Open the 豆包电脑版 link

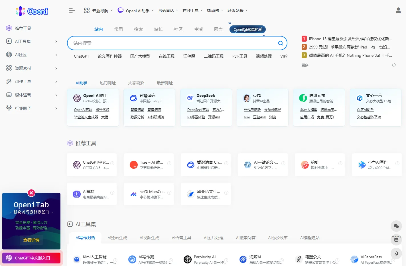pos(252,110)
